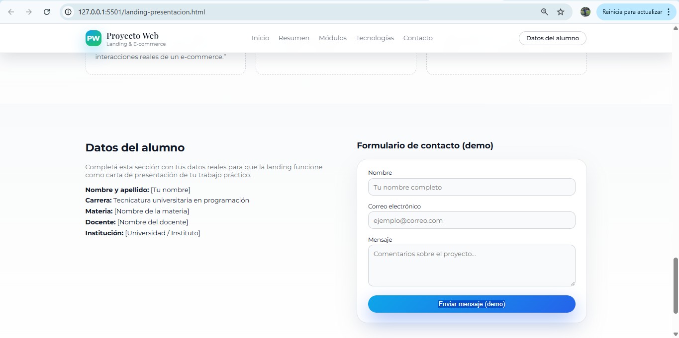The width and height of the screenshot is (679, 338).
Task: Click the Nombre input field
Action: 471,187
